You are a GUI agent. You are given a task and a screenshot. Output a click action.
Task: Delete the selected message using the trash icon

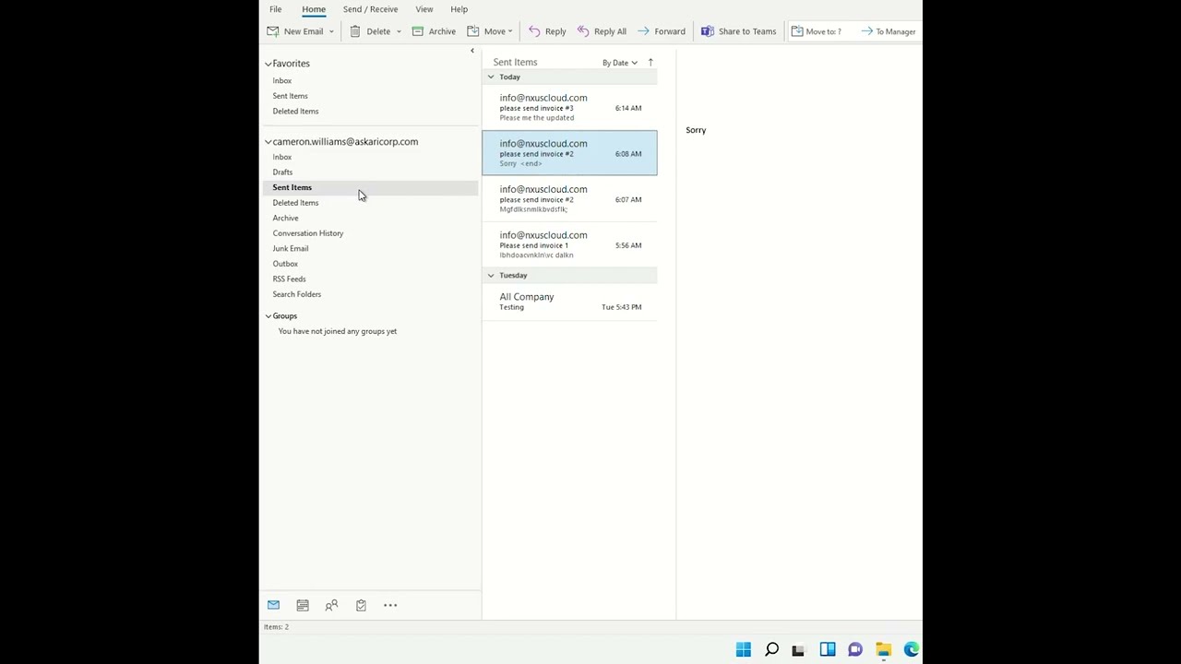point(355,31)
